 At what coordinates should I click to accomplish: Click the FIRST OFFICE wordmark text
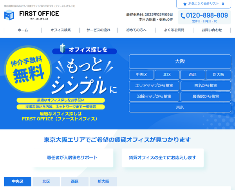(x=39, y=14)
